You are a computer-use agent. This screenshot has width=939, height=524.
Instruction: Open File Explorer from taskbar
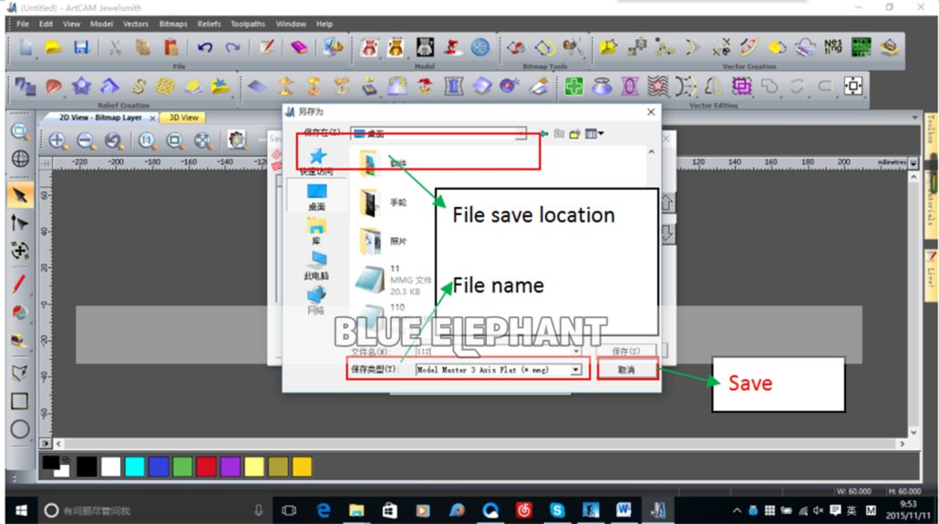click(357, 510)
